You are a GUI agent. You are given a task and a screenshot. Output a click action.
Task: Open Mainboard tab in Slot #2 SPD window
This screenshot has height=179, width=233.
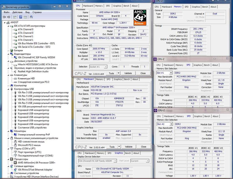pos(169,116)
